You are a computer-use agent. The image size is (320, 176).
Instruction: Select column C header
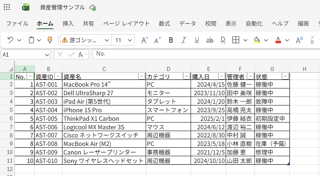point(104,69)
